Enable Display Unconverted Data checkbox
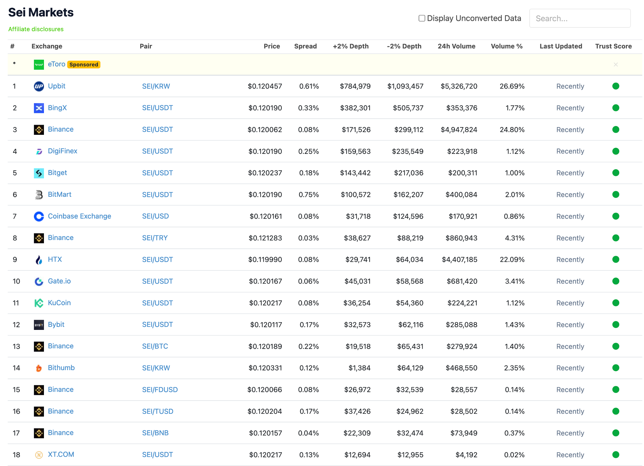This screenshot has height=466, width=644. tap(422, 18)
